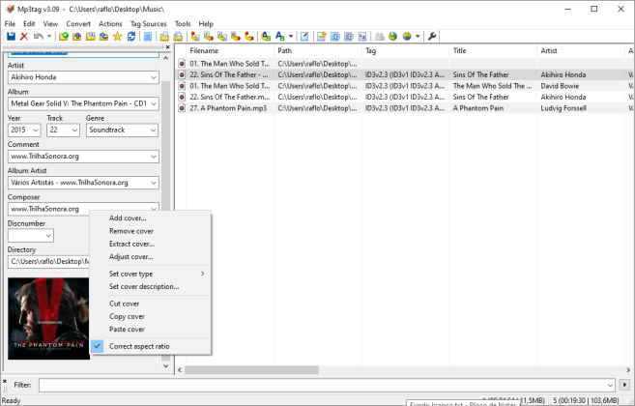Open the File menu
Viewport: 635px width, 406px height.
click(x=10, y=24)
